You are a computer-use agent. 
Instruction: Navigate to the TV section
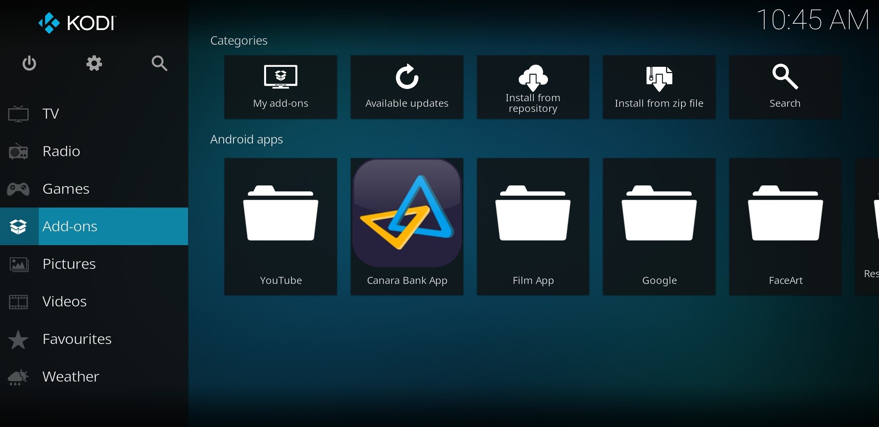[50, 113]
